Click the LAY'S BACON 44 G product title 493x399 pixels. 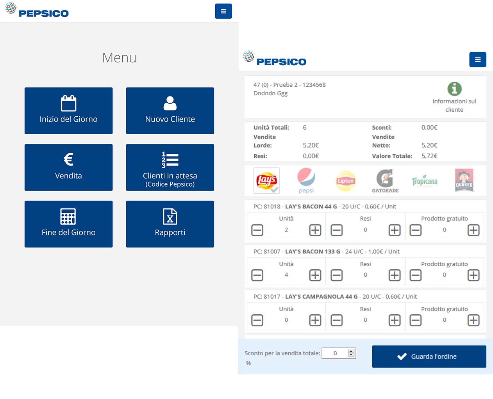coord(311,207)
